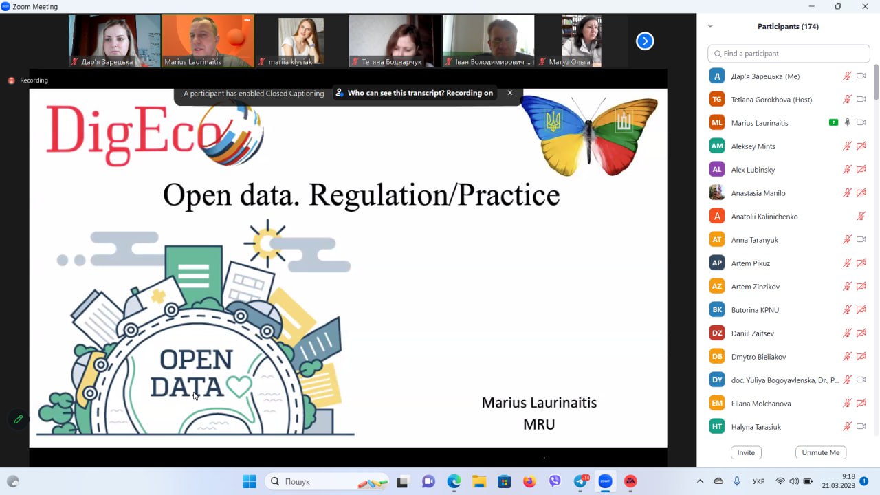Viewport: 880px width, 495px height.
Task: Click Alex Lubinsky's disabled camera icon
Action: [x=861, y=169]
